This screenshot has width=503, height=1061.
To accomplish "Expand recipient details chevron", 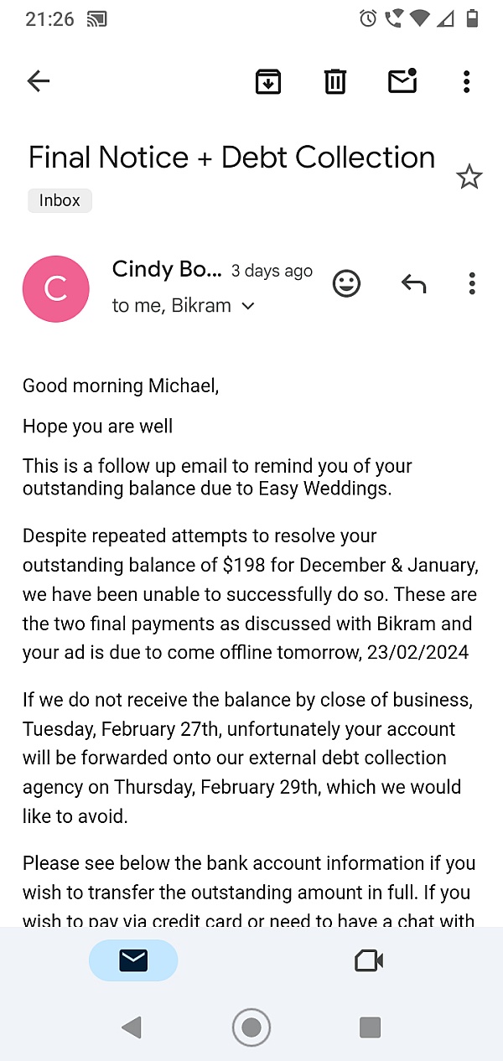I will (x=247, y=307).
